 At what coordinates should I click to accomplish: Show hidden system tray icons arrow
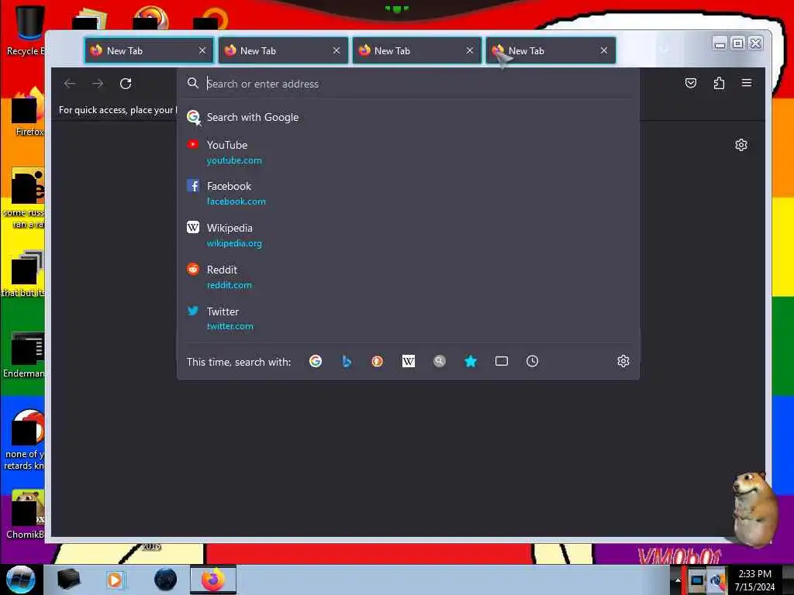point(678,580)
